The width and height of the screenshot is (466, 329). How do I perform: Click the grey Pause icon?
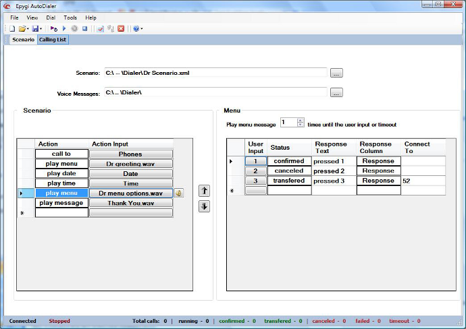point(74,29)
